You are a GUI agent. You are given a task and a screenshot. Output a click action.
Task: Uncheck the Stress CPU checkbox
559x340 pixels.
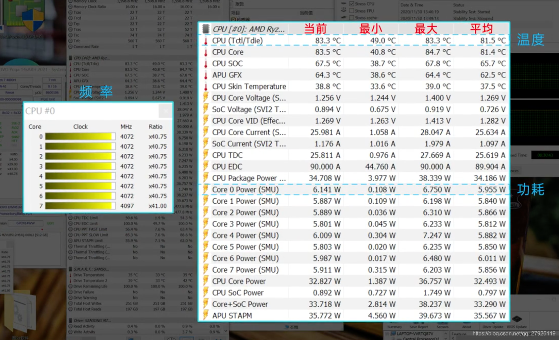352,4
